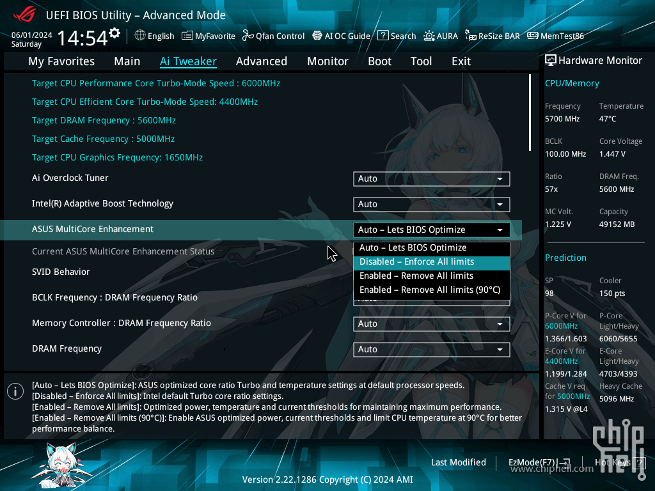The width and height of the screenshot is (655, 491).
Task: Expand Memory Controller DRAM Frequency Ratio dropdown
Action: 432,324
